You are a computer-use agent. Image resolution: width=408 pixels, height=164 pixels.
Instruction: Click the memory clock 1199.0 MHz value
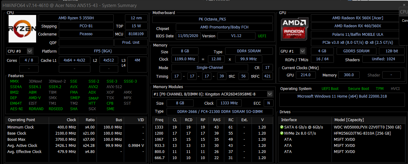pyautogui.click(x=185, y=59)
